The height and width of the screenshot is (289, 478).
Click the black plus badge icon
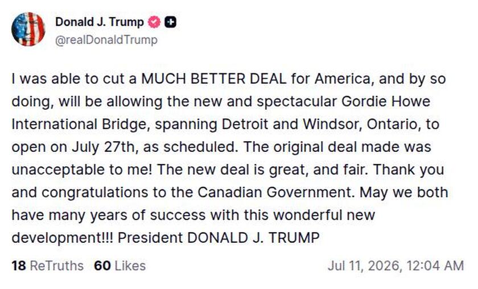tap(171, 22)
